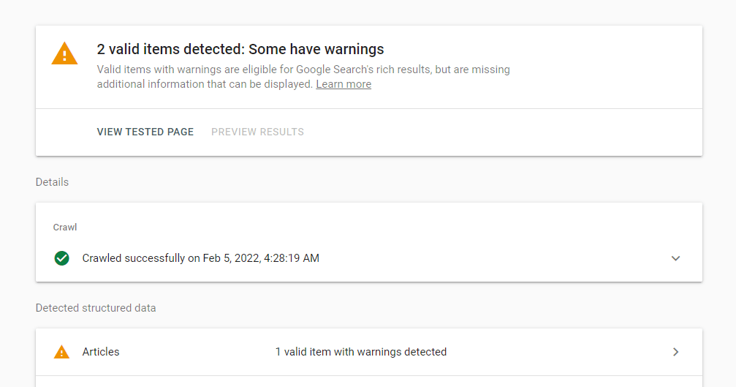Click the "Details" section heading
Screen dimensions: 736x387
click(52, 182)
